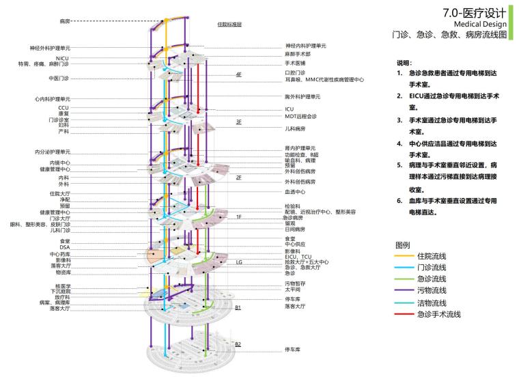The height and width of the screenshot is (377, 519).
Task: Select the 1F floor label
Action: (x=238, y=217)
